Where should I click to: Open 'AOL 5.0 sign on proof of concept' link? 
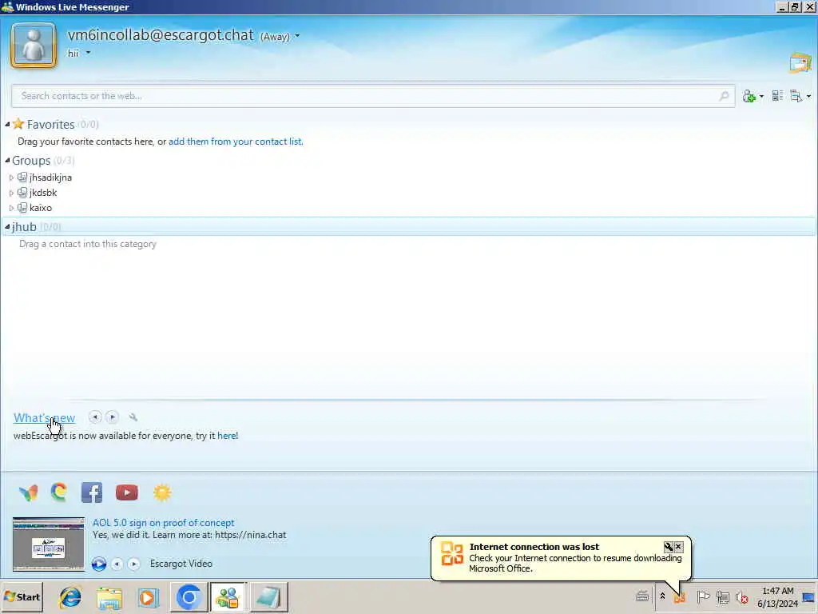(163, 523)
